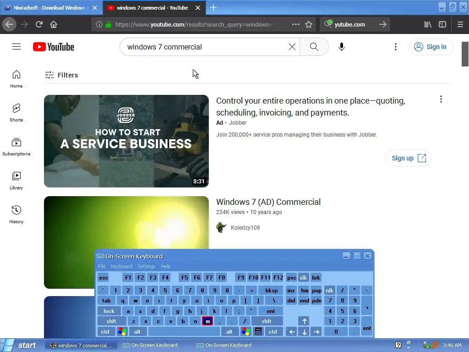Toggle right alt key on keyboard
This screenshot has width=469, height=352.
pyautogui.click(x=229, y=332)
